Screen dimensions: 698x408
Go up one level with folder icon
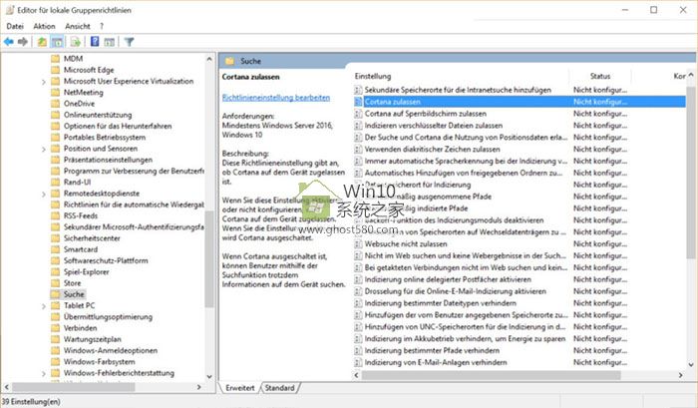[x=42, y=42]
